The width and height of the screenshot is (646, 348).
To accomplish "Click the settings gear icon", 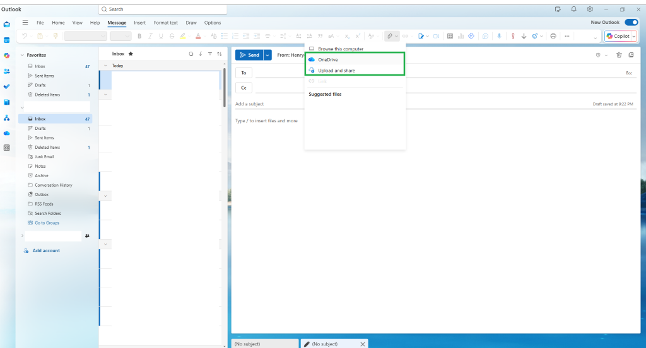I will point(590,9).
